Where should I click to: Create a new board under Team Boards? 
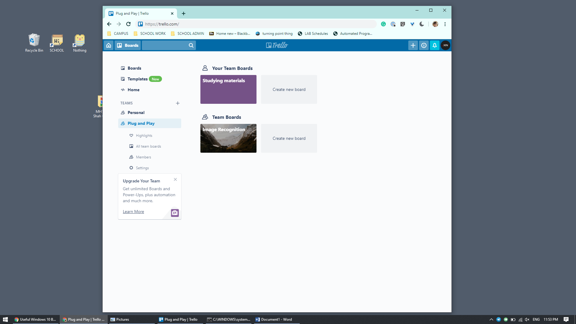[289, 138]
